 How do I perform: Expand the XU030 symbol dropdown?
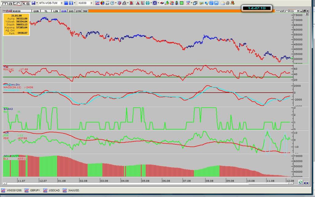pyautogui.click(x=91, y=3)
